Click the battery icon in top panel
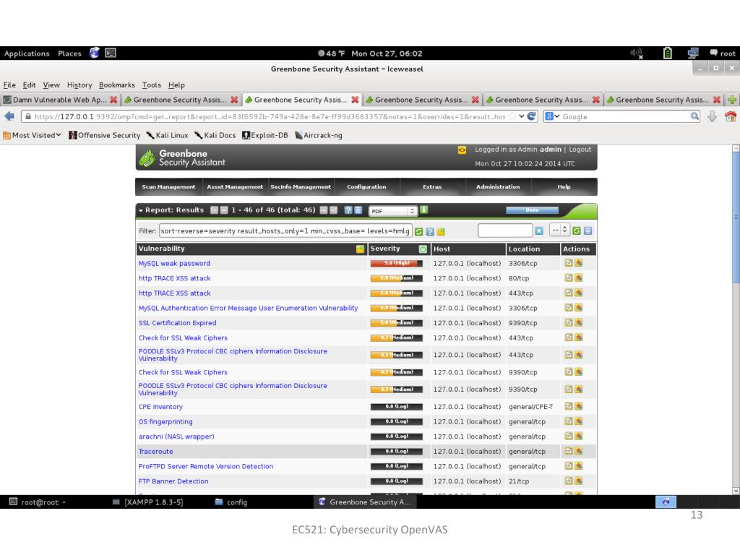Viewport: 740px width, 555px height. (x=667, y=53)
